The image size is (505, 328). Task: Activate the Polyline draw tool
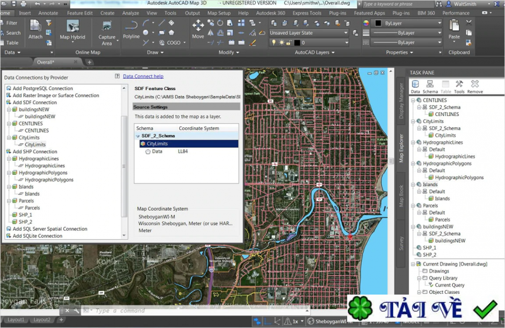131,29
